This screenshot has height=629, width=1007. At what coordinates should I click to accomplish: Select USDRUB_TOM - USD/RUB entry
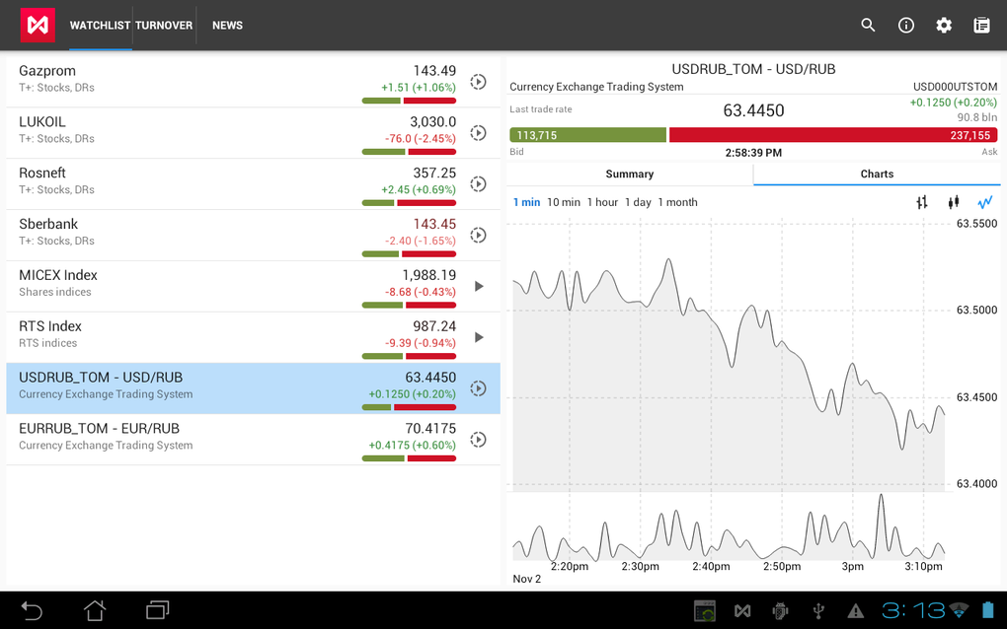click(253, 388)
